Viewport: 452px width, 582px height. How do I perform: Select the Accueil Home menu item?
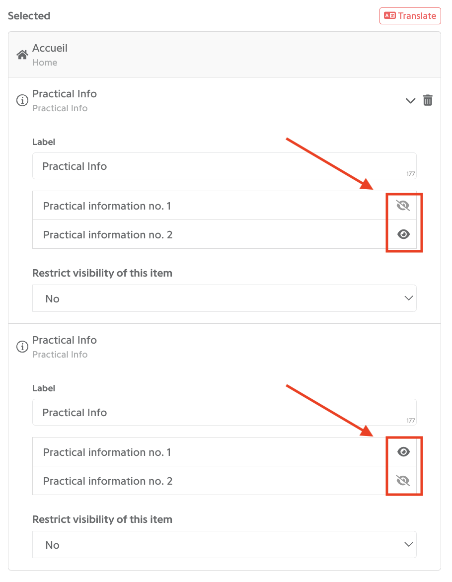pyautogui.click(x=225, y=55)
